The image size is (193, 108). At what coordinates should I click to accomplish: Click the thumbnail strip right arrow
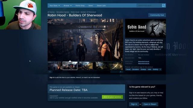point(121,72)
